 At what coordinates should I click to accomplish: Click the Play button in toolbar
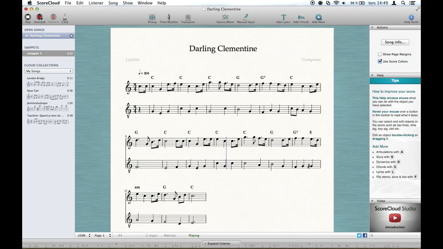click(x=28, y=18)
